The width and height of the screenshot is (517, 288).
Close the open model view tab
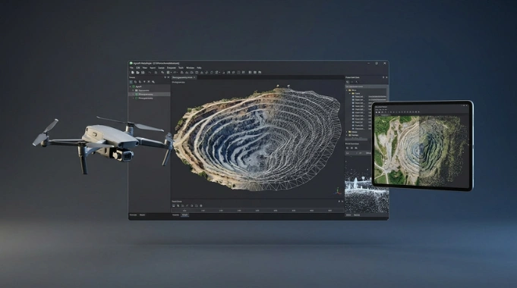[194, 77]
